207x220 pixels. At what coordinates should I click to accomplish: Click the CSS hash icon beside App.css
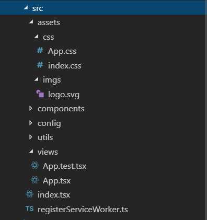point(40,51)
